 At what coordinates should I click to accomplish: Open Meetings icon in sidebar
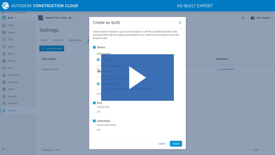tap(4, 82)
